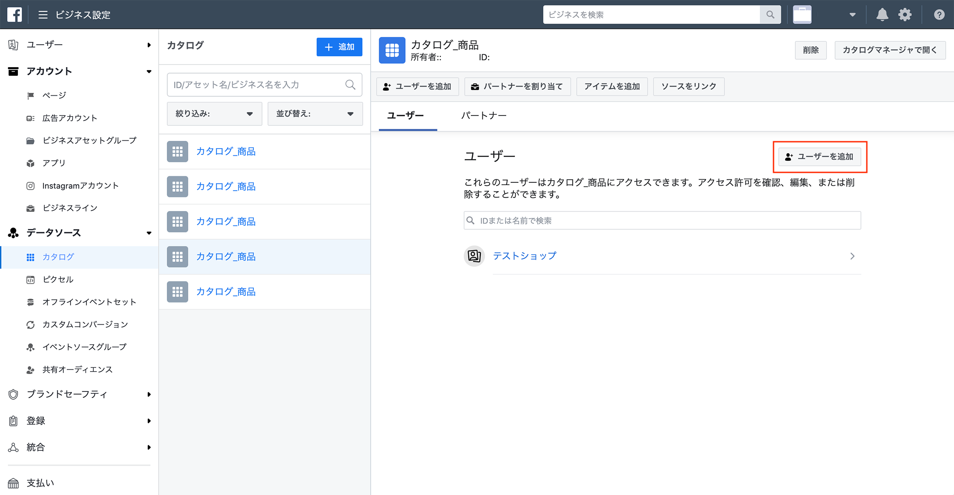954x495 pixels.
Task: Open the help question mark icon
Action: tap(939, 14)
